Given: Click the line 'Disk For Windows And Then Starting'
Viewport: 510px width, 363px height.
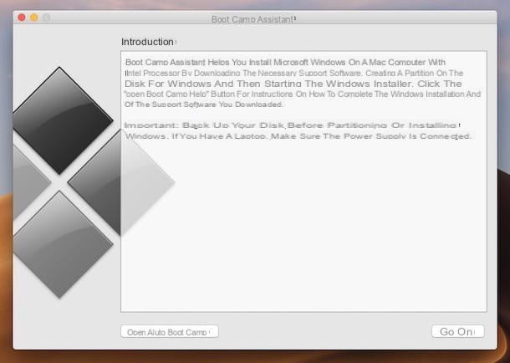Looking at the screenshot, I should tap(293, 84).
